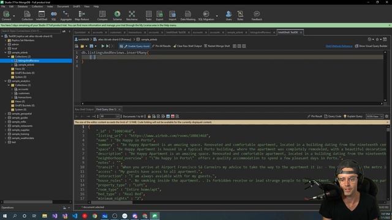Run Schema analysis tool
Viewport: 392px width, 220px height.
tap(117, 15)
